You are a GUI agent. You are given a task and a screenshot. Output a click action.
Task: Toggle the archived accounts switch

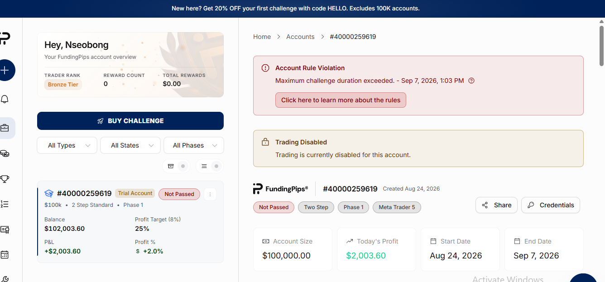tap(176, 166)
